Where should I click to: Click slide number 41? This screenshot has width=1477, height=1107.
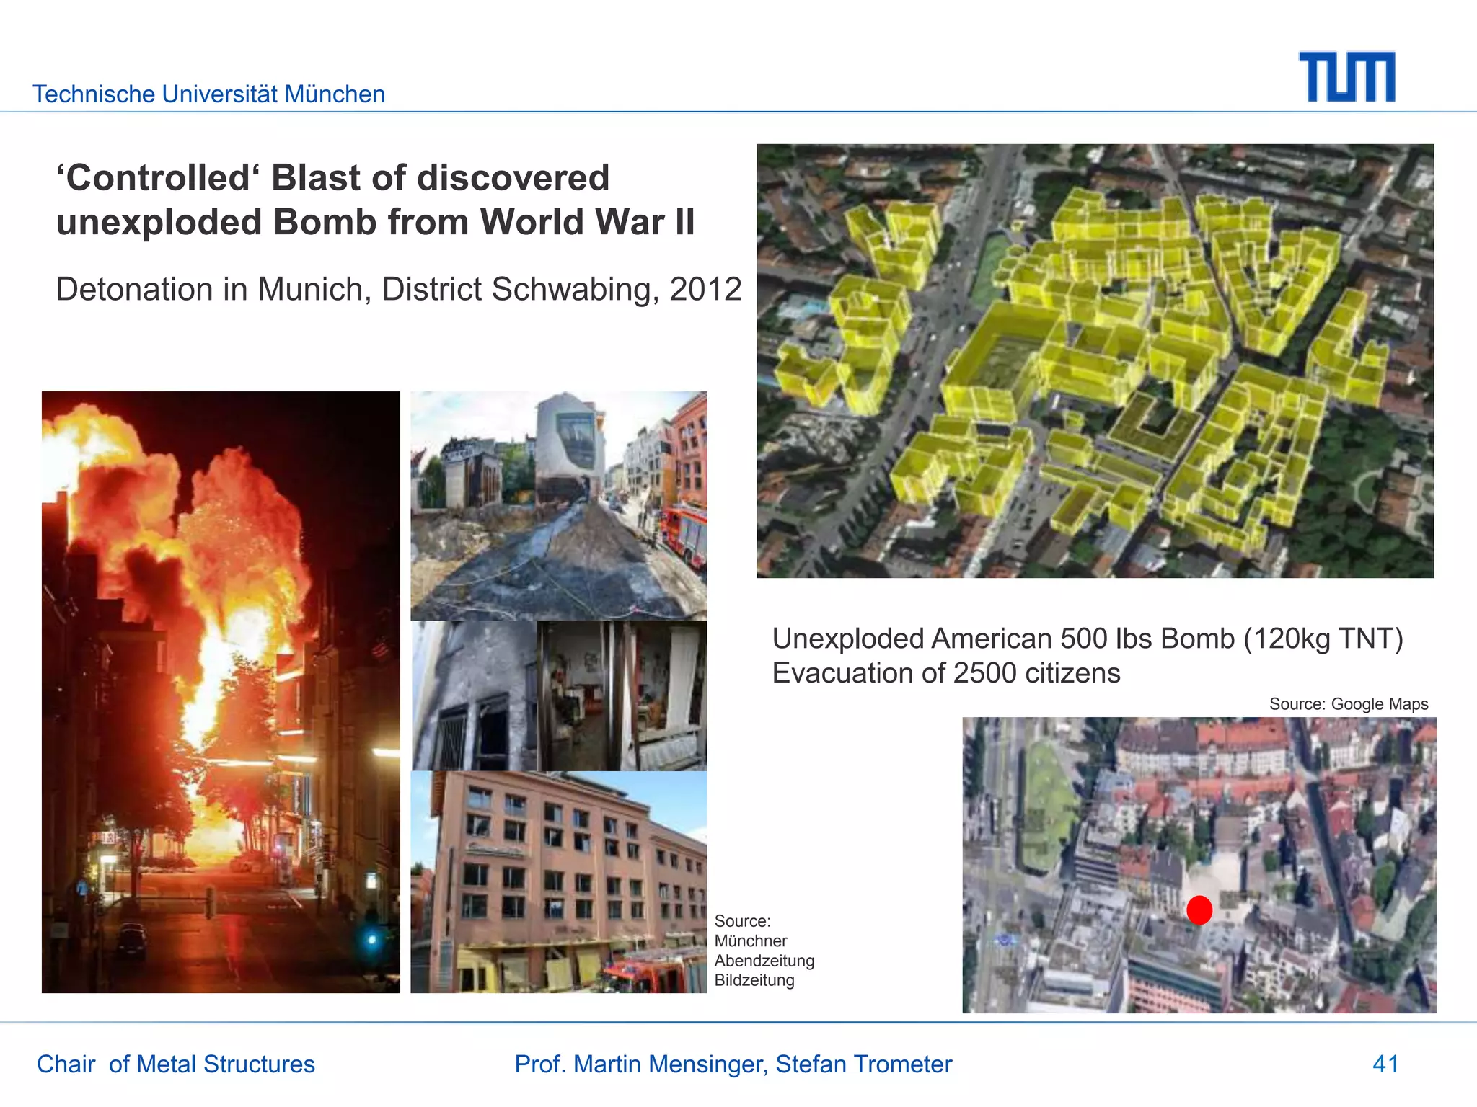click(1385, 1064)
